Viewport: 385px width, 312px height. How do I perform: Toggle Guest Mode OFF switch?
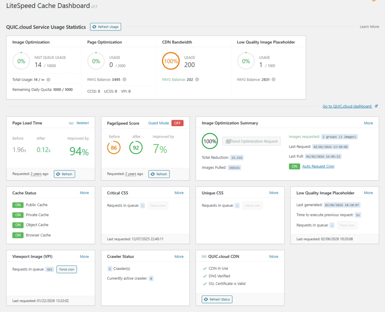tap(177, 123)
